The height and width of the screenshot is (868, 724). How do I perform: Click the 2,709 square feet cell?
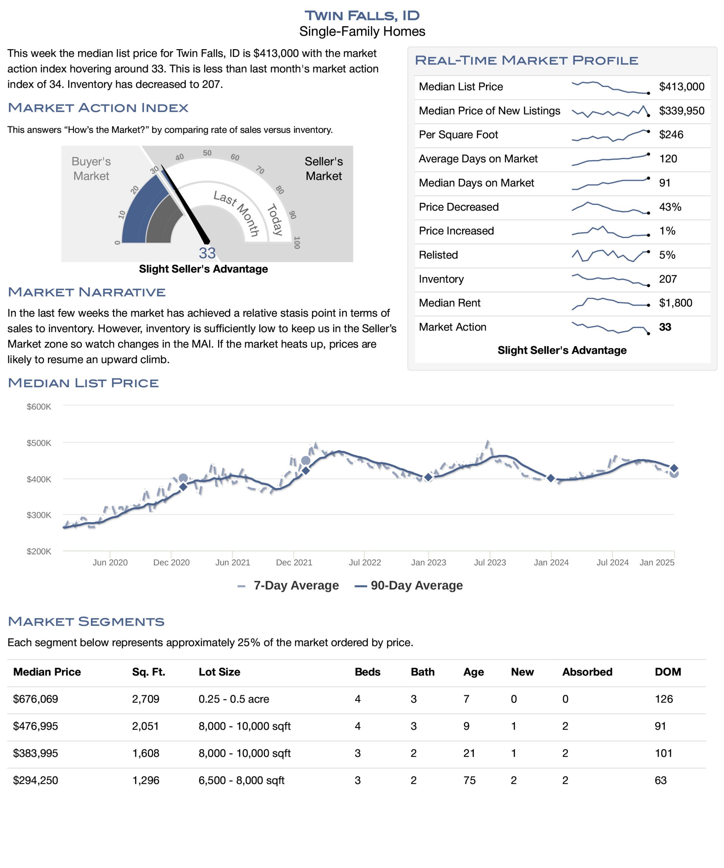point(145,699)
